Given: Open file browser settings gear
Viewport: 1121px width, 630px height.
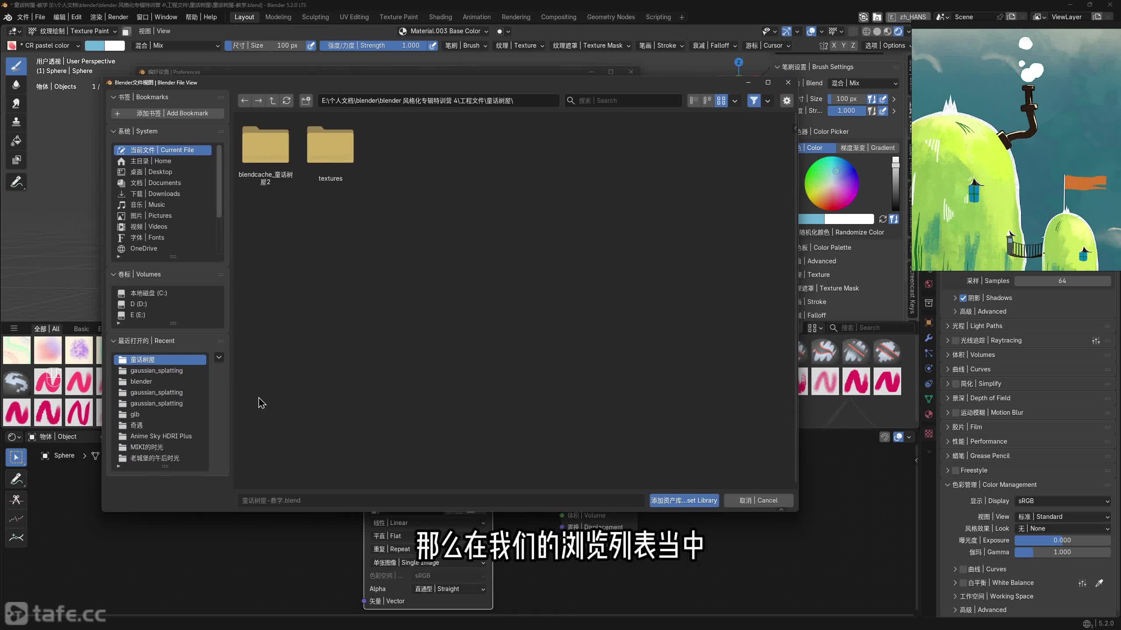Looking at the screenshot, I should [787, 101].
